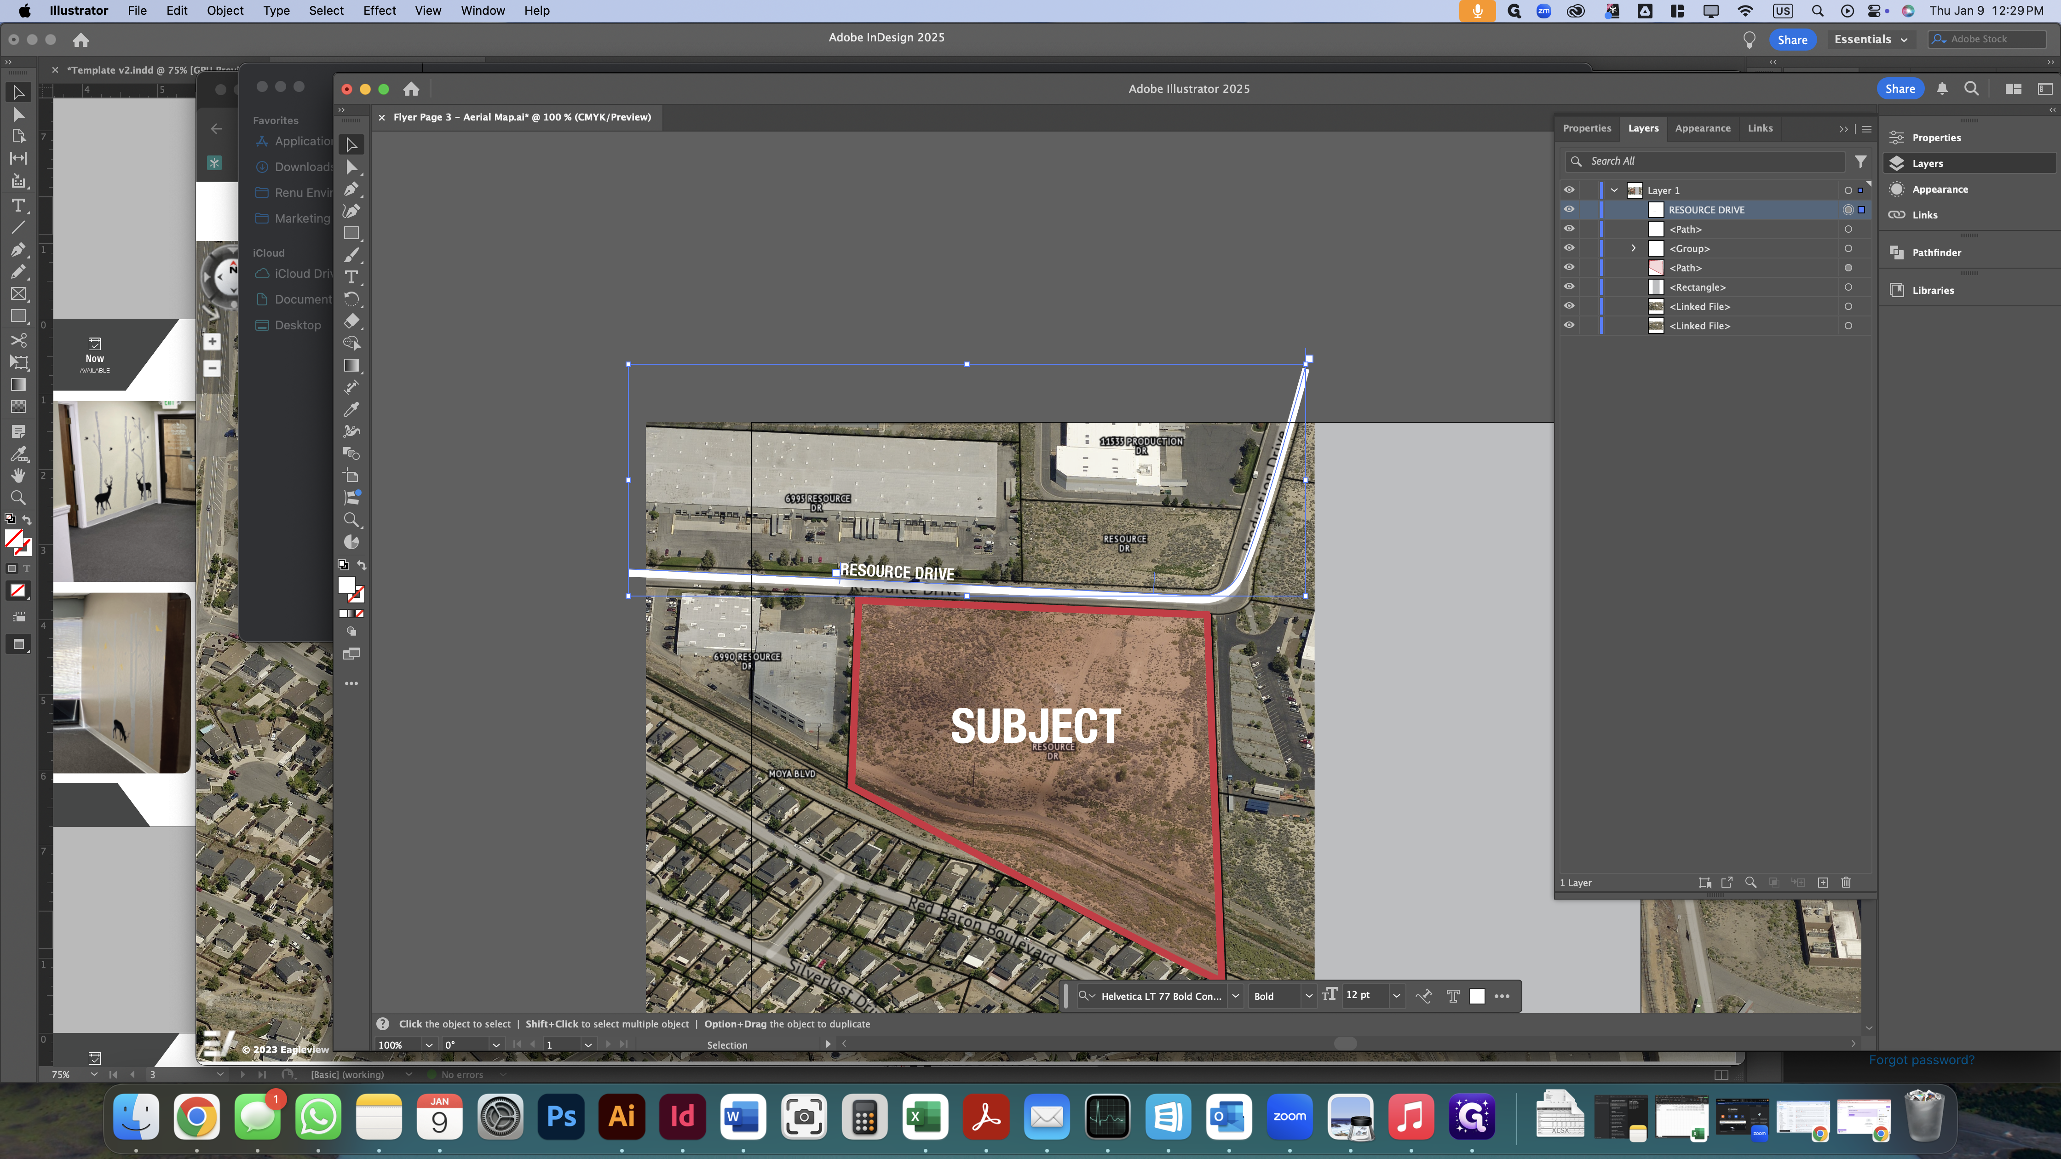Open Photoshop from the Dock
This screenshot has height=1159, width=2061.
click(561, 1117)
